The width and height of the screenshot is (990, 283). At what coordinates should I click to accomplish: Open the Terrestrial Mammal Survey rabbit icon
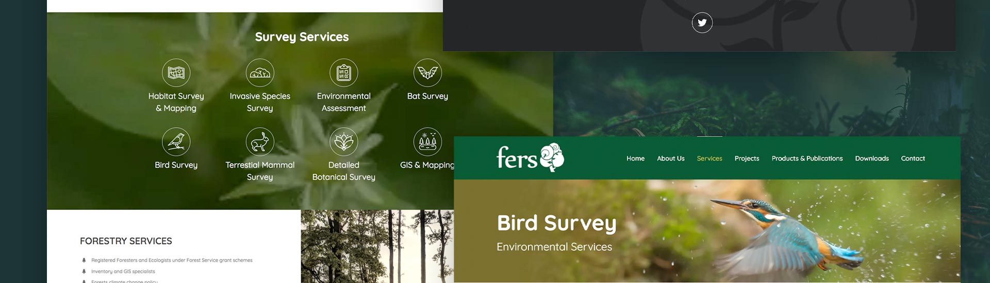tap(260, 141)
